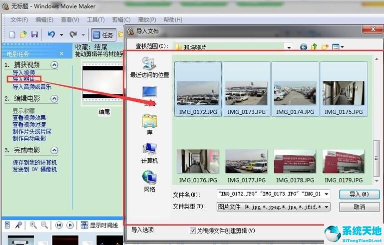The image size is (384, 245).
Task: Open the 文件类型 file type dropdown
Action: tap(327, 207)
